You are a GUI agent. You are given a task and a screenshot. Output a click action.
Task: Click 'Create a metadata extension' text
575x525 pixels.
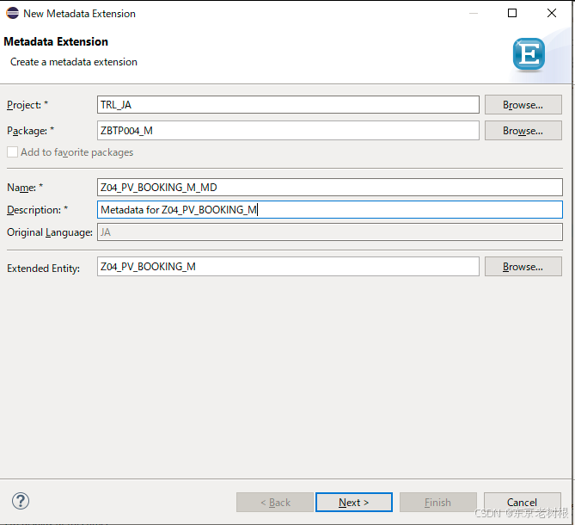(x=74, y=62)
